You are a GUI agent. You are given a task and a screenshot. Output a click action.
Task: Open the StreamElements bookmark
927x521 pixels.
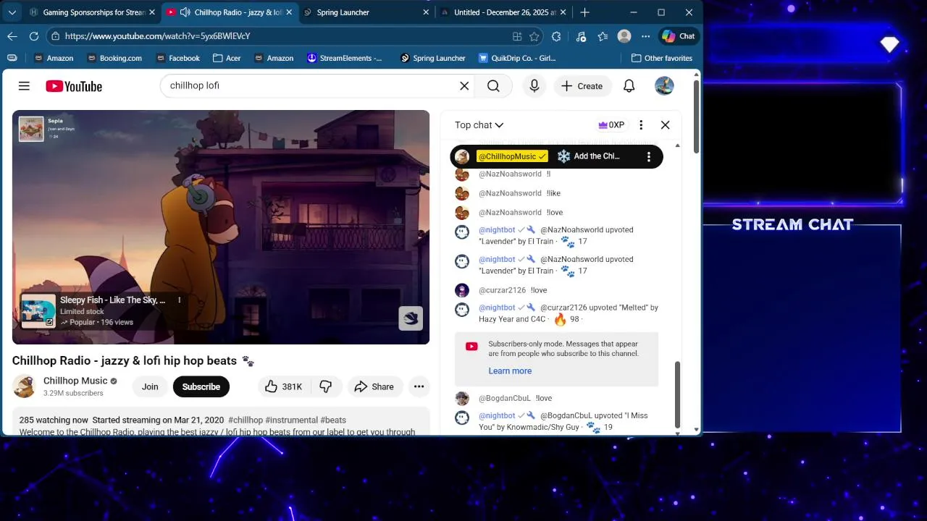point(345,58)
